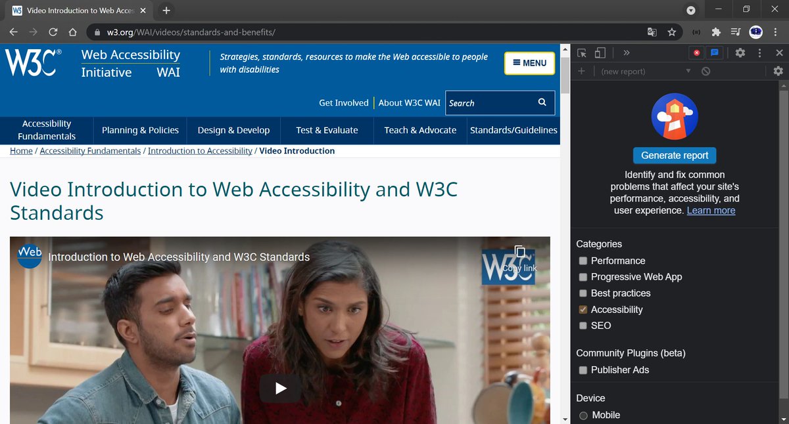The image size is (789, 424).
Task: Open Planning & Policies menu item
Action: click(140, 130)
